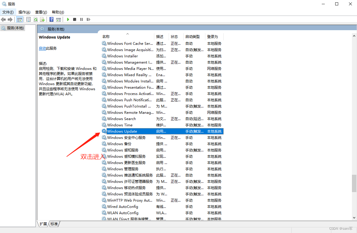Click the scroll-up arrow of service list
The width and height of the screenshot is (357, 233).
point(354,36)
